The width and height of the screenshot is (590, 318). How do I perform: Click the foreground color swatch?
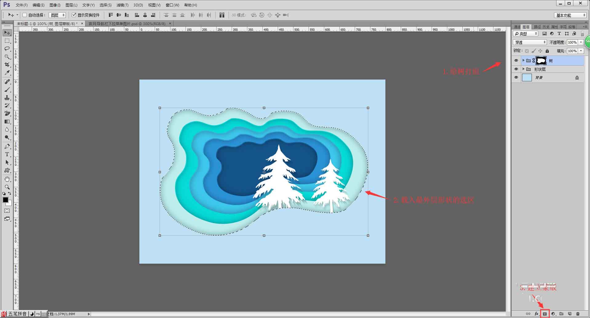coord(6,200)
